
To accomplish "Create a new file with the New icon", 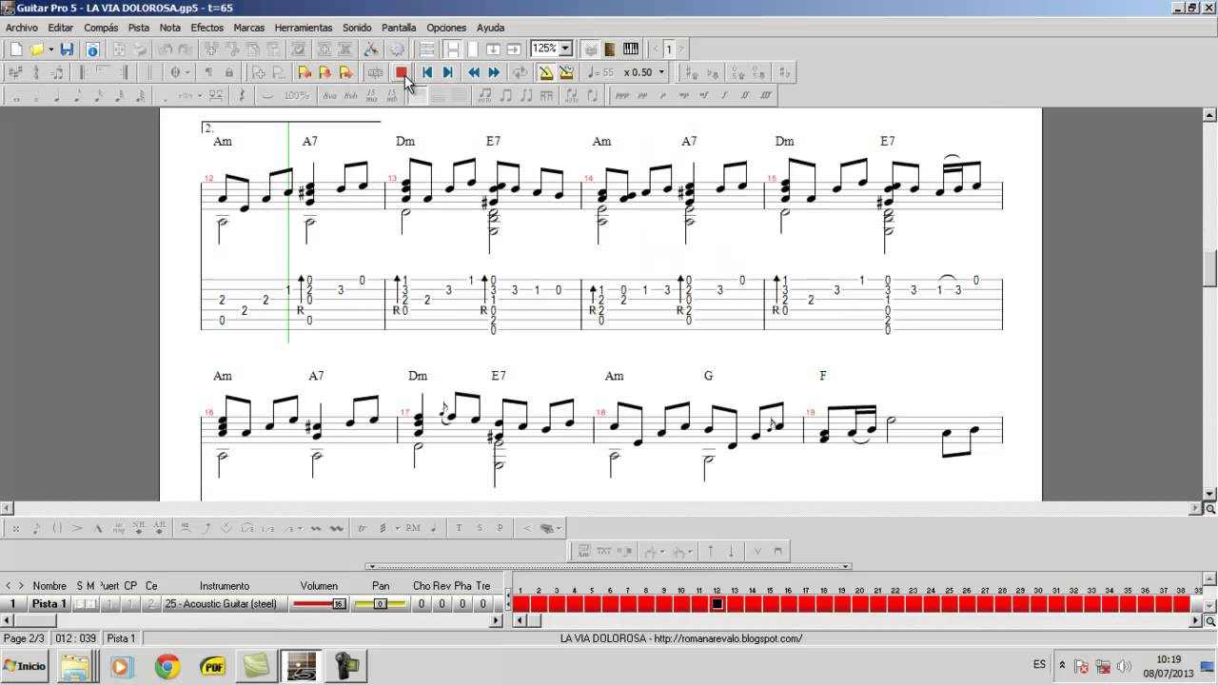I will (x=16, y=49).
